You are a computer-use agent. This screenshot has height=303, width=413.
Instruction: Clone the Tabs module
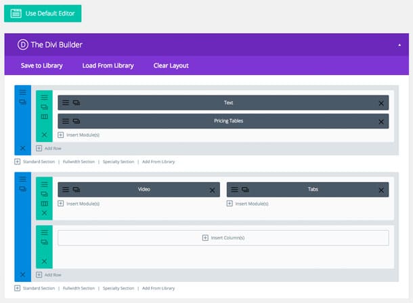point(245,189)
